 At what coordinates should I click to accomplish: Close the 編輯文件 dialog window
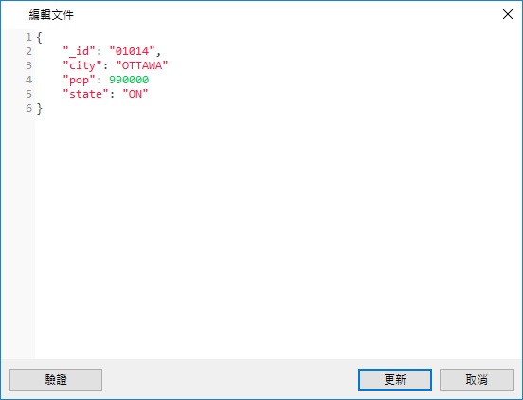click(508, 14)
